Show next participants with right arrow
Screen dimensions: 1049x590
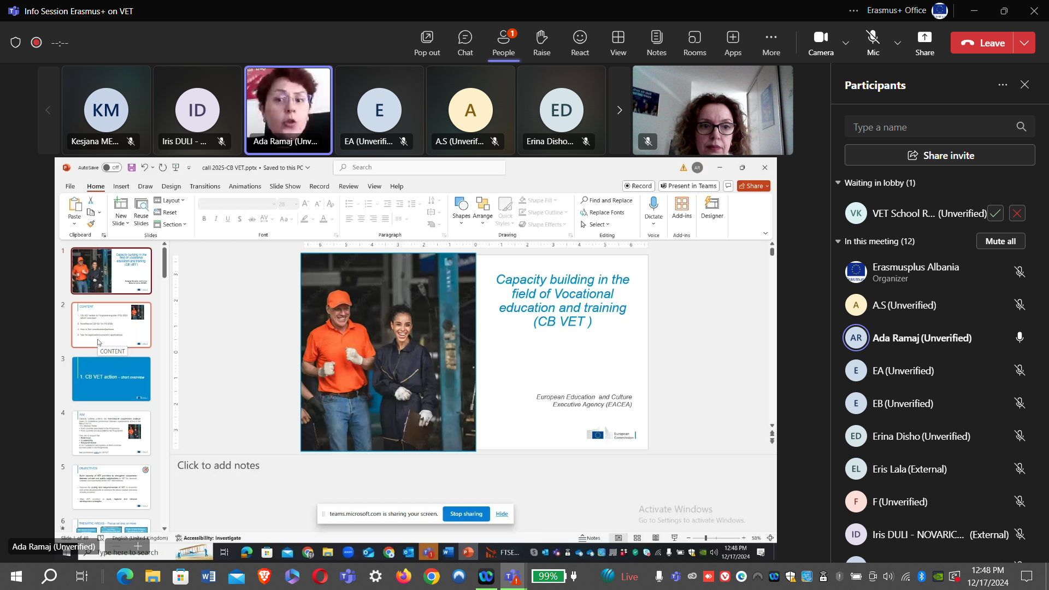pyautogui.click(x=620, y=110)
